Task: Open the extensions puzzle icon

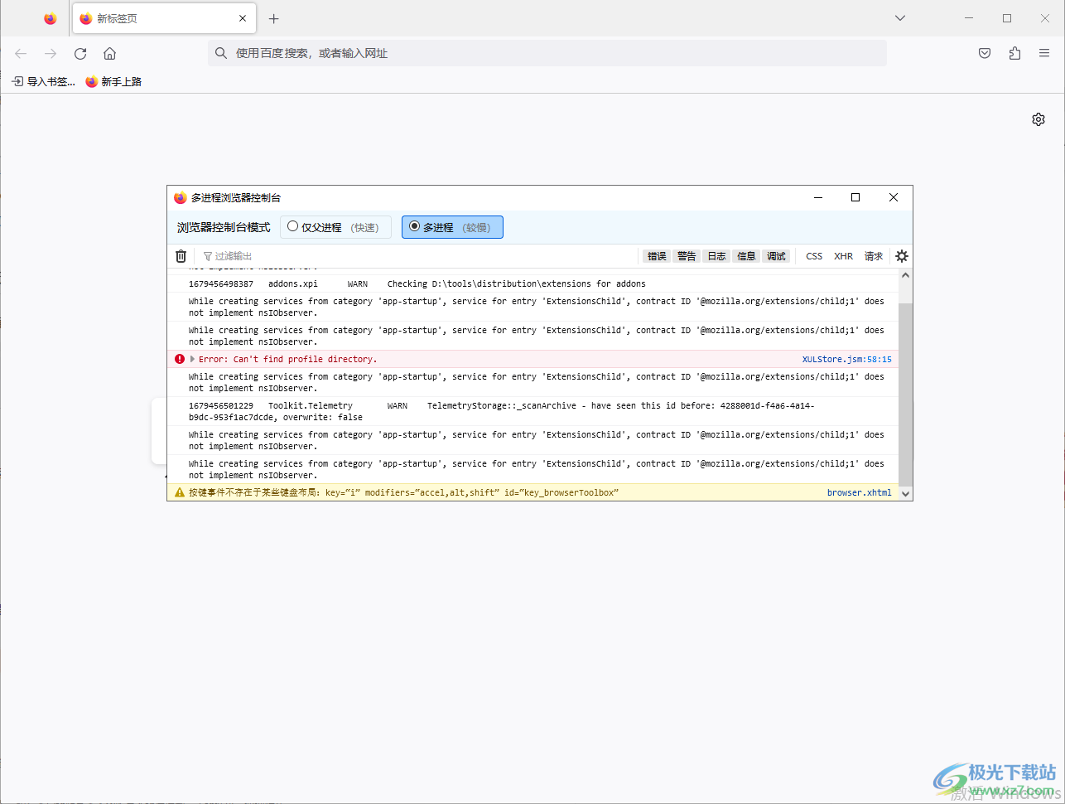Action: point(1014,53)
